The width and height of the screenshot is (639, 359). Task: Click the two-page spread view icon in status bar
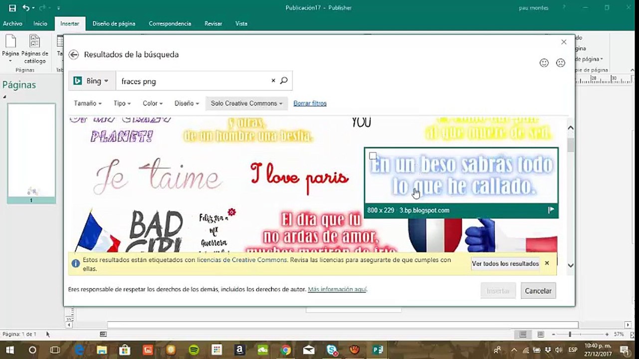coord(540,334)
